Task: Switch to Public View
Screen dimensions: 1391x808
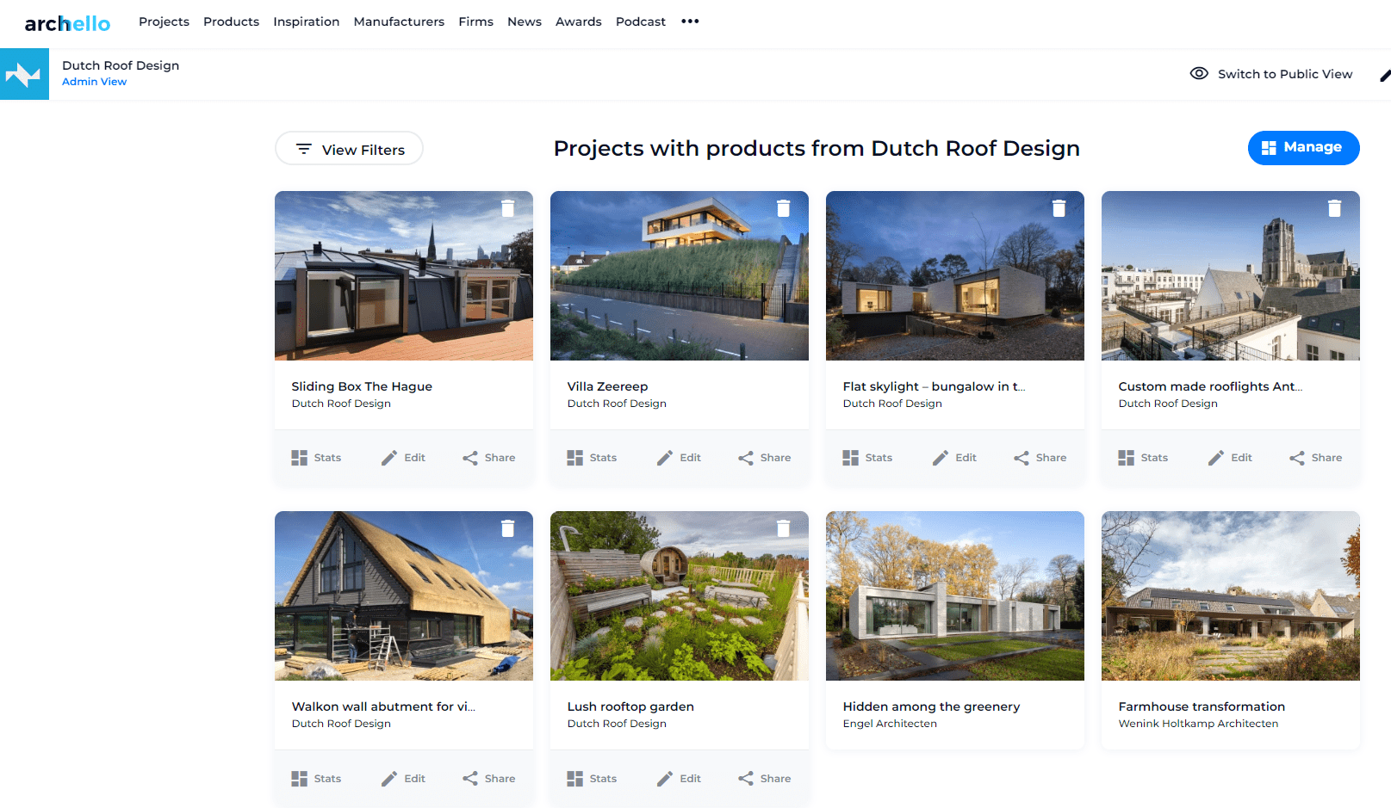Action: [x=1271, y=74]
